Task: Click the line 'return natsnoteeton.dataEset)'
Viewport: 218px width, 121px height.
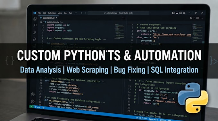Action: point(66,93)
